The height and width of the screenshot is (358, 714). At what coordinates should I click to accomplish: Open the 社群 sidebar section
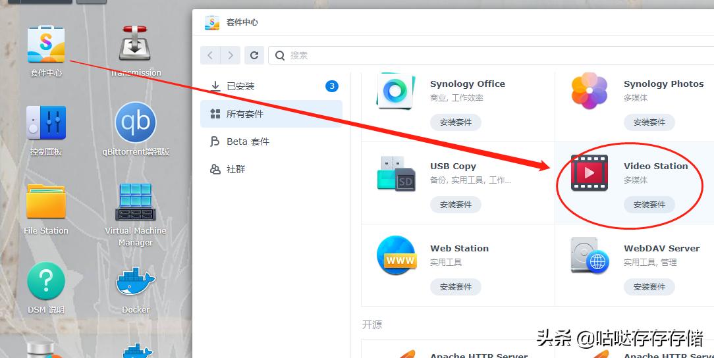pyautogui.click(x=271, y=169)
